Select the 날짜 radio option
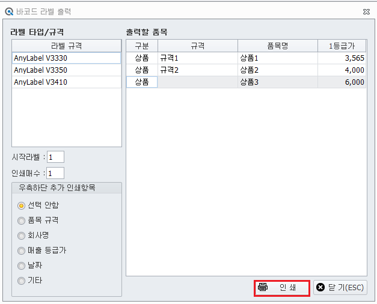The height and width of the screenshot is (304, 377). click(22, 266)
